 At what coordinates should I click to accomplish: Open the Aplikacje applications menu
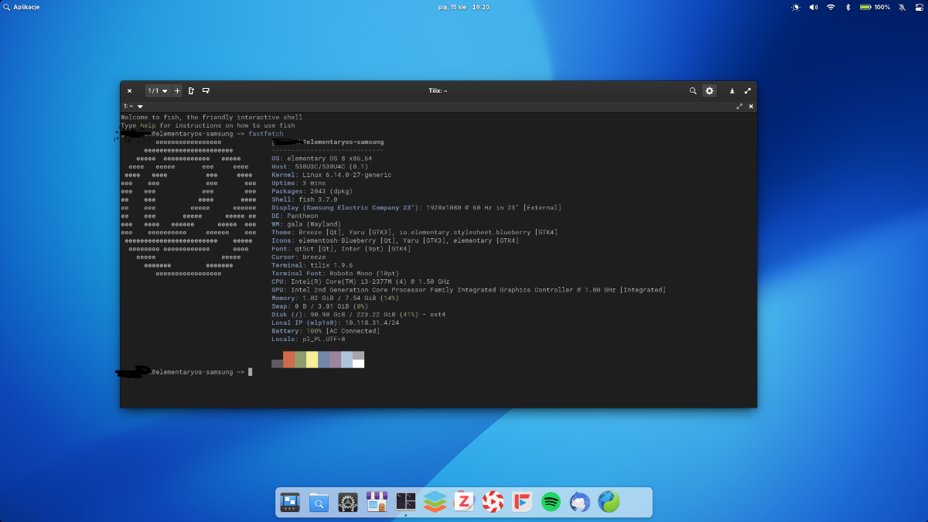[22, 7]
